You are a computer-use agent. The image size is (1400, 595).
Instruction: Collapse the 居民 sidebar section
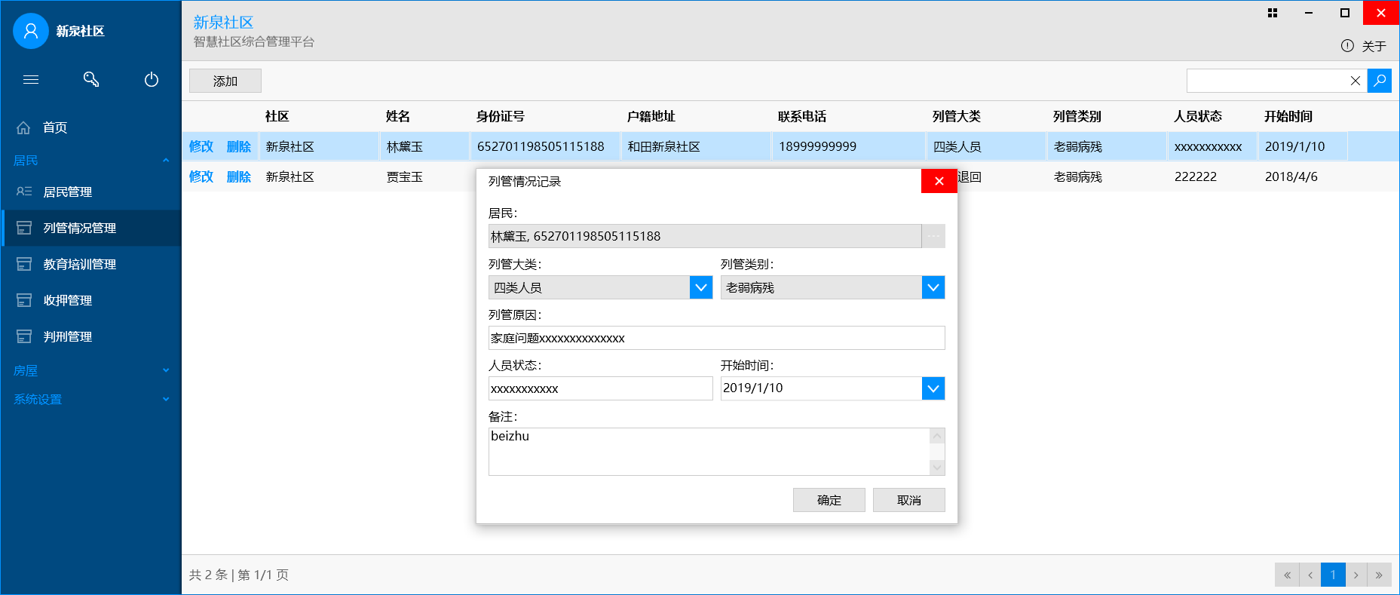[x=166, y=161]
